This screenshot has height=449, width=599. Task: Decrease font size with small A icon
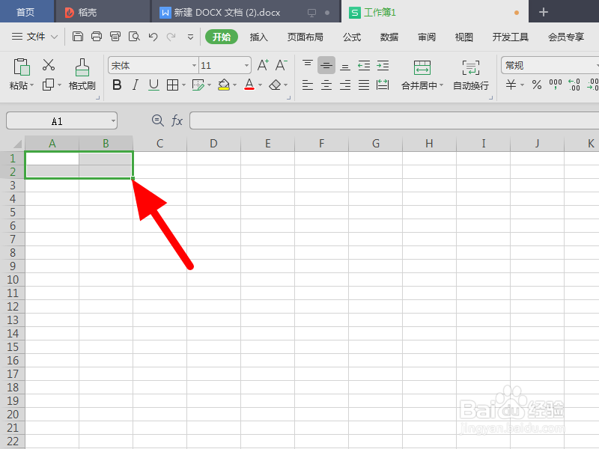(282, 65)
